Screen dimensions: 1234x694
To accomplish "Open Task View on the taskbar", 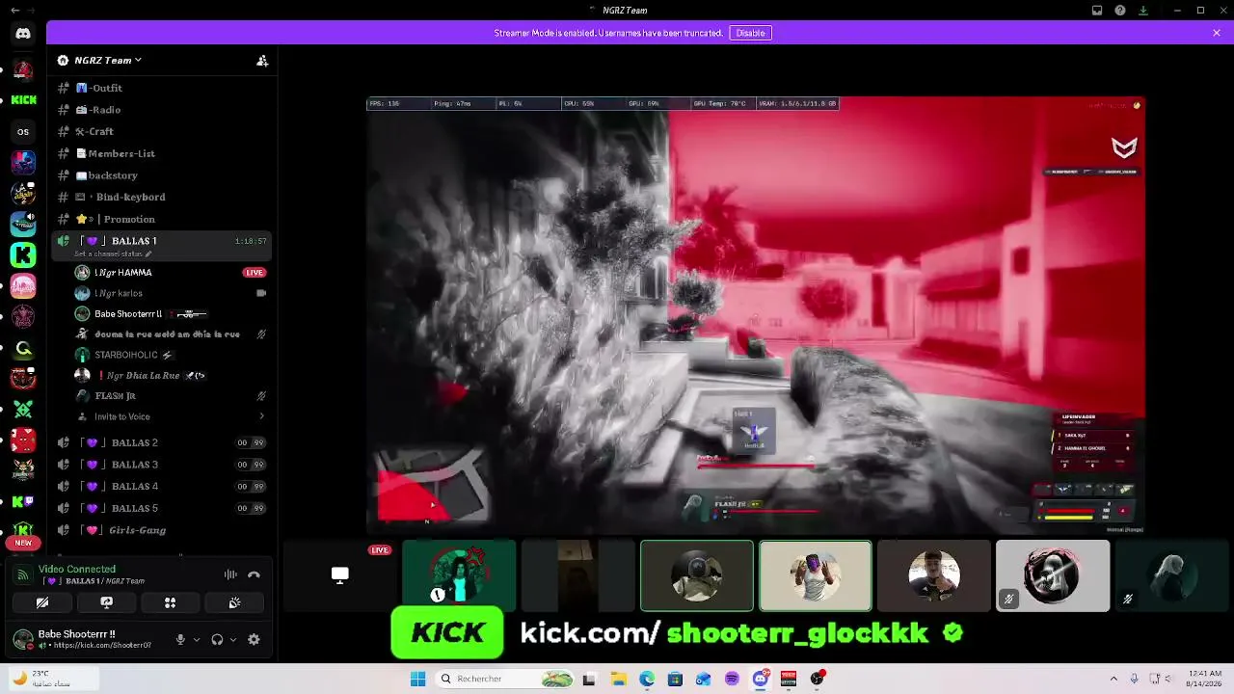I will (x=589, y=679).
